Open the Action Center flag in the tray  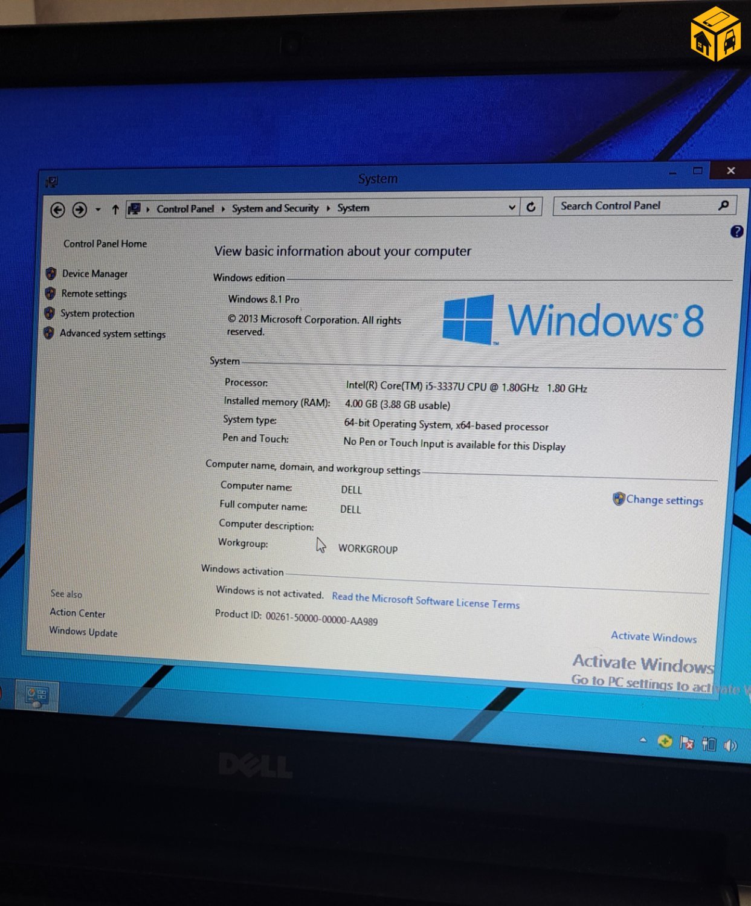[687, 742]
